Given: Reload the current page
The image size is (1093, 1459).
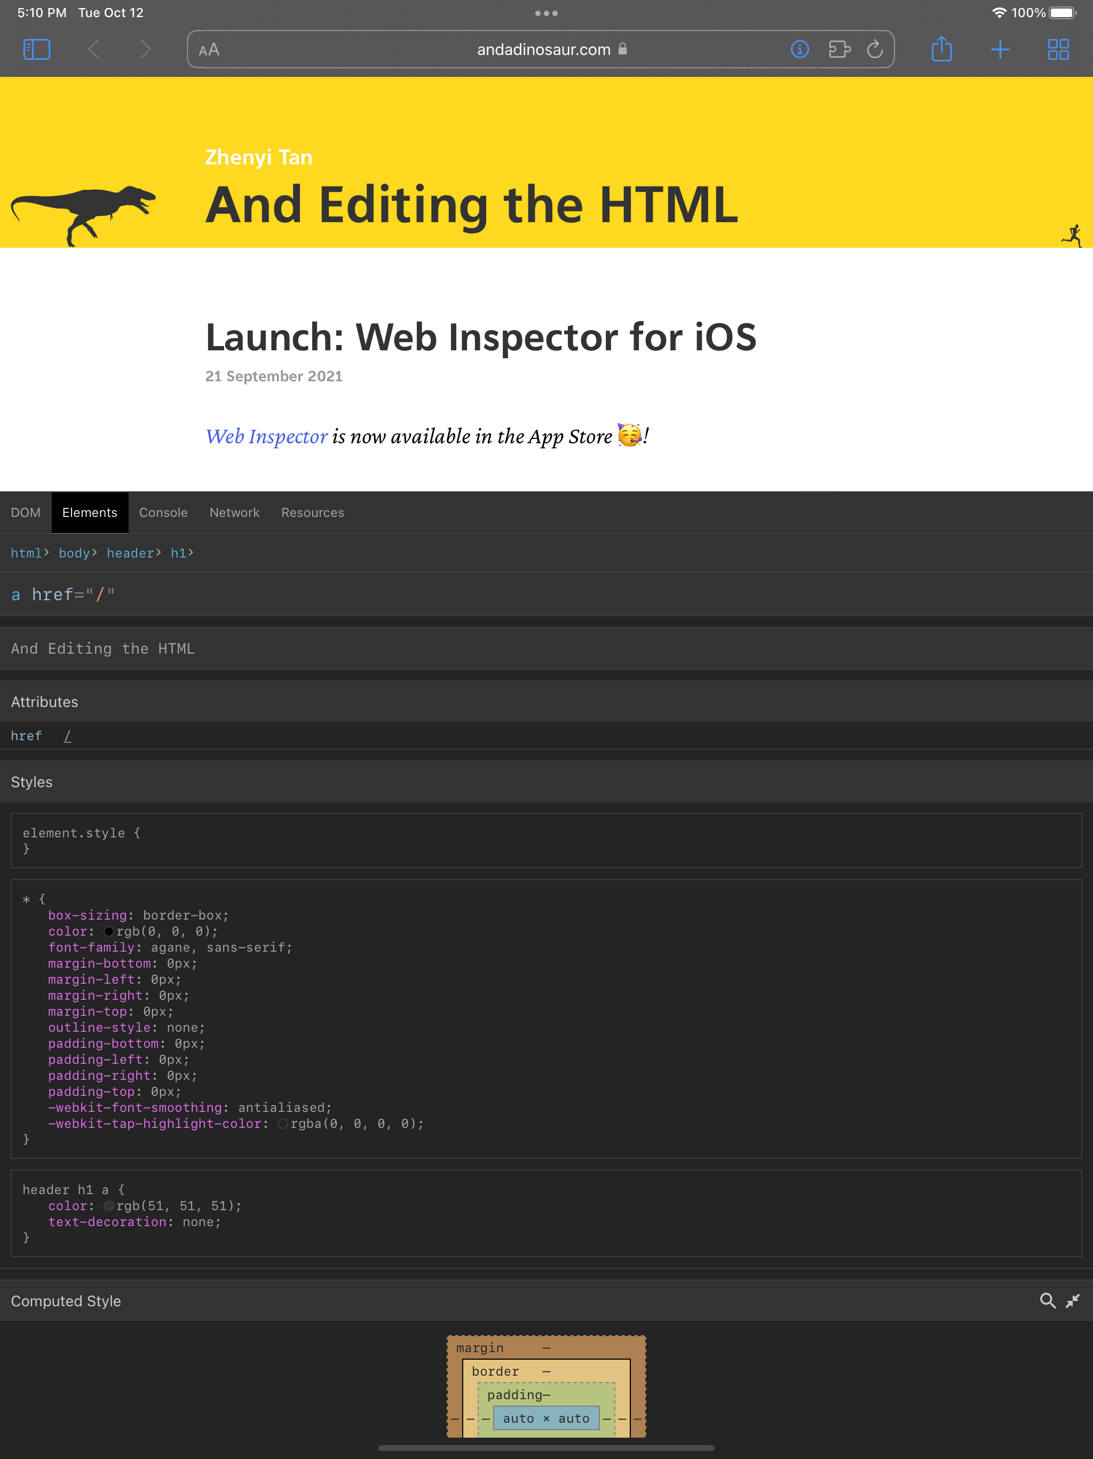Looking at the screenshot, I should pyautogui.click(x=875, y=49).
